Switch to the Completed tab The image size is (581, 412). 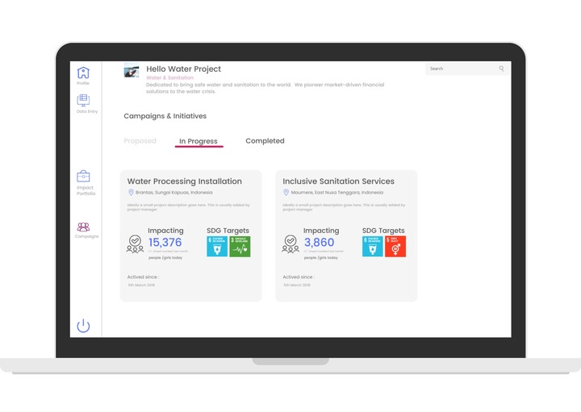point(265,141)
